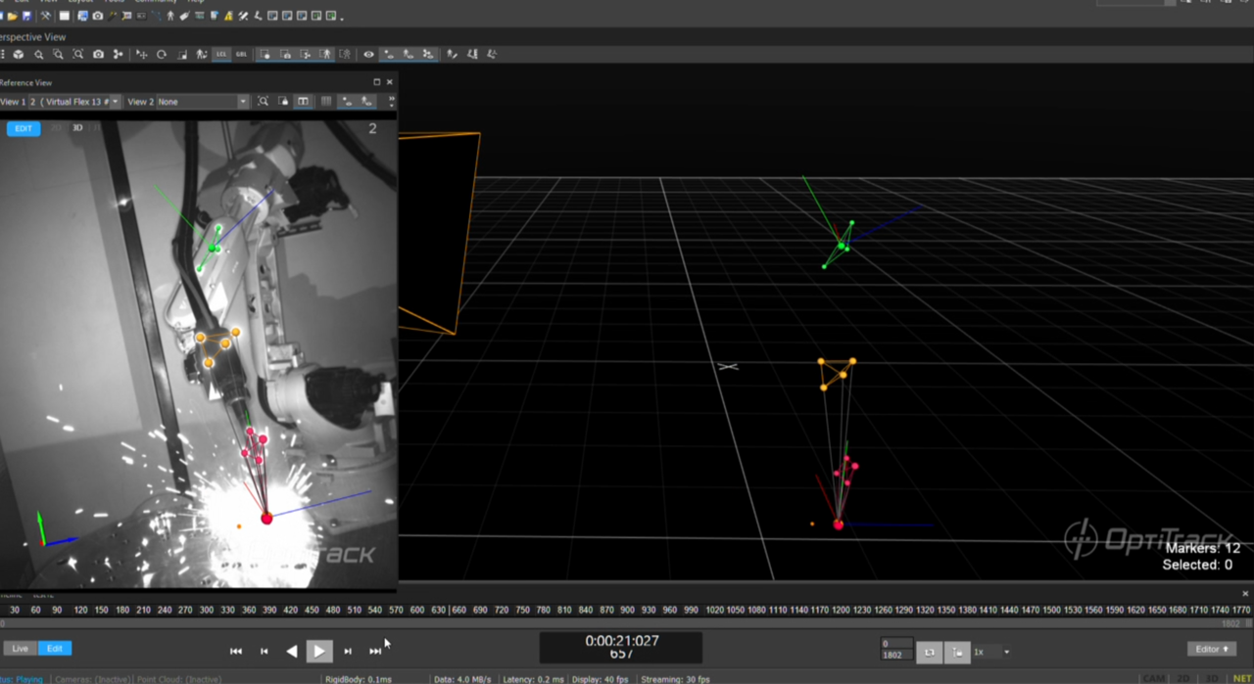The width and height of the screenshot is (1254, 684).
Task: Expand the Reference View toolbar overflow
Action: pyautogui.click(x=391, y=102)
